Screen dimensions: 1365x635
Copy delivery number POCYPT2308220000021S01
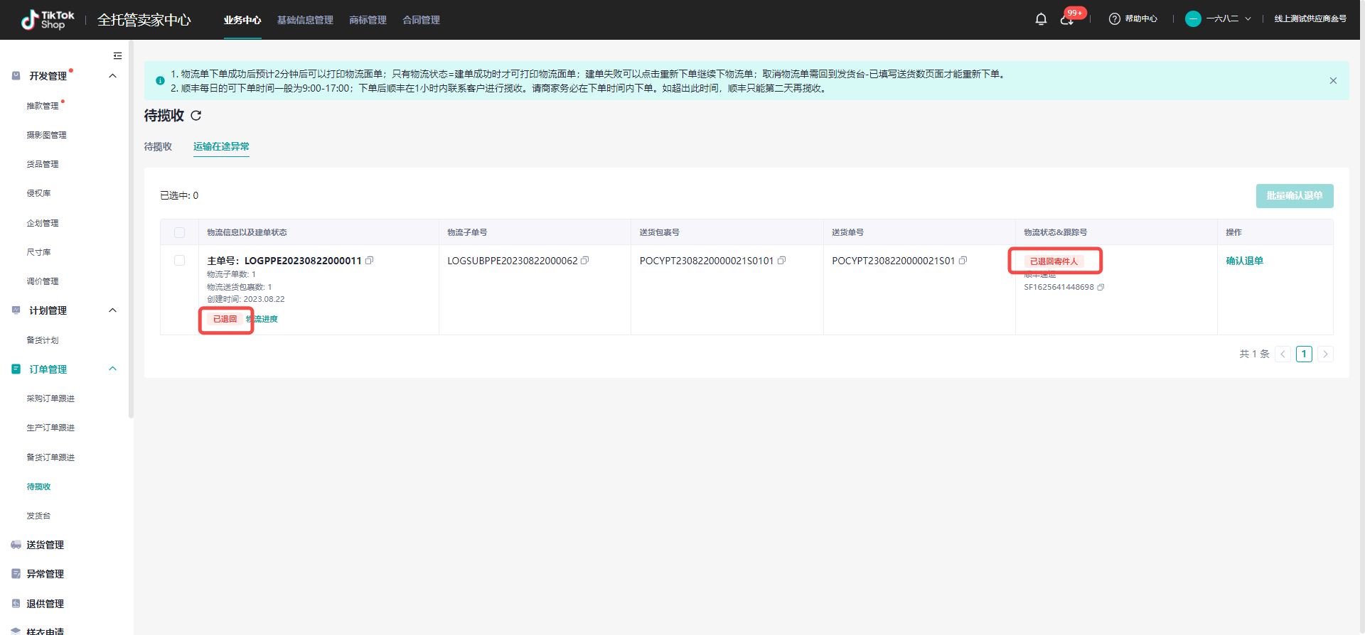tap(963, 261)
